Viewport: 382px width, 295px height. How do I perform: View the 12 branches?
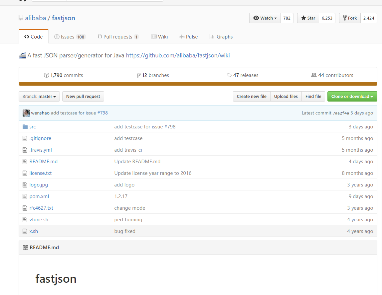pos(153,75)
